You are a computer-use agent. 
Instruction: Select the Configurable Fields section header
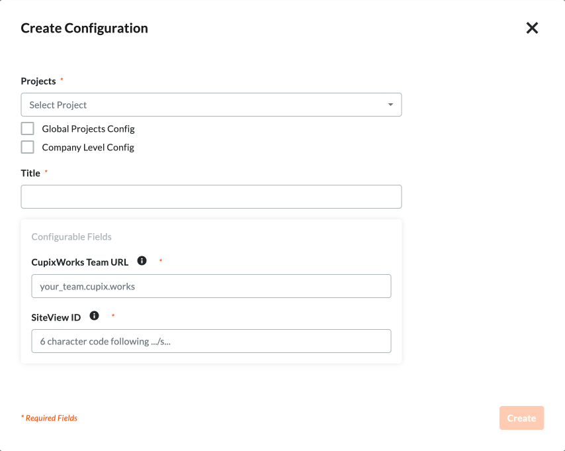coord(71,236)
